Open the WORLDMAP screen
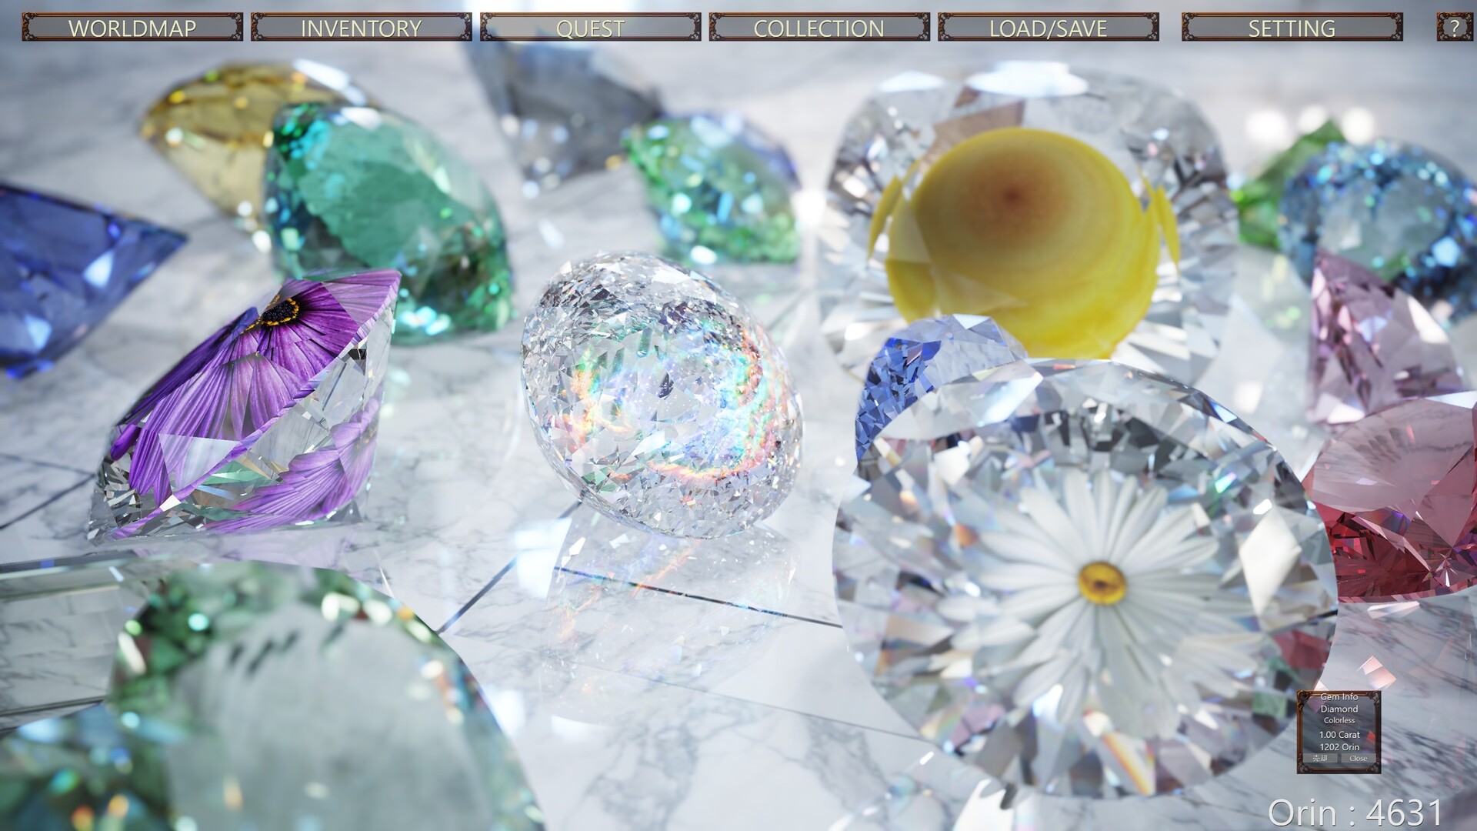This screenshot has height=831, width=1477. [132, 28]
